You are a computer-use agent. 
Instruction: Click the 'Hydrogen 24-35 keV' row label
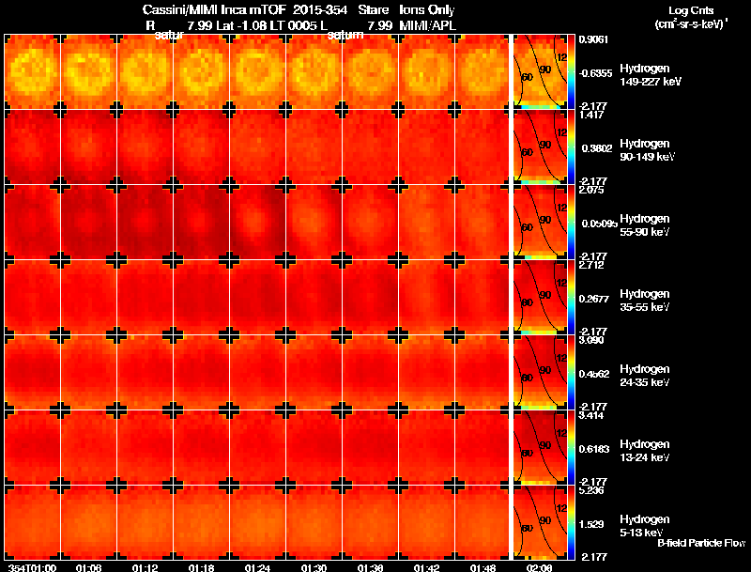pyautogui.click(x=645, y=376)
